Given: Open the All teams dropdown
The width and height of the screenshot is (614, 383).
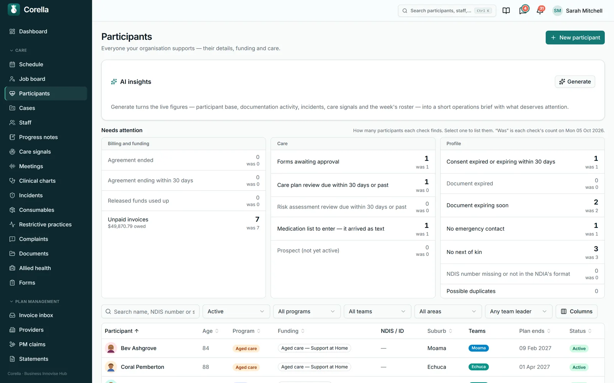Looking at the screenshot, I should coord(378,311).
